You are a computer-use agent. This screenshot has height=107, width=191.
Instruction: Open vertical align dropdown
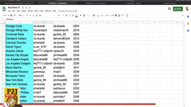click(x=98, y=15)
